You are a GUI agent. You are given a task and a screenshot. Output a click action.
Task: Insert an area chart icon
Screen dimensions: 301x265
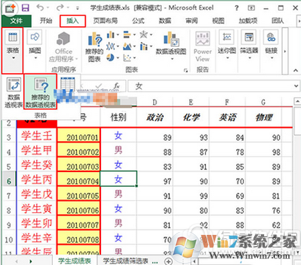coord(127,47)
